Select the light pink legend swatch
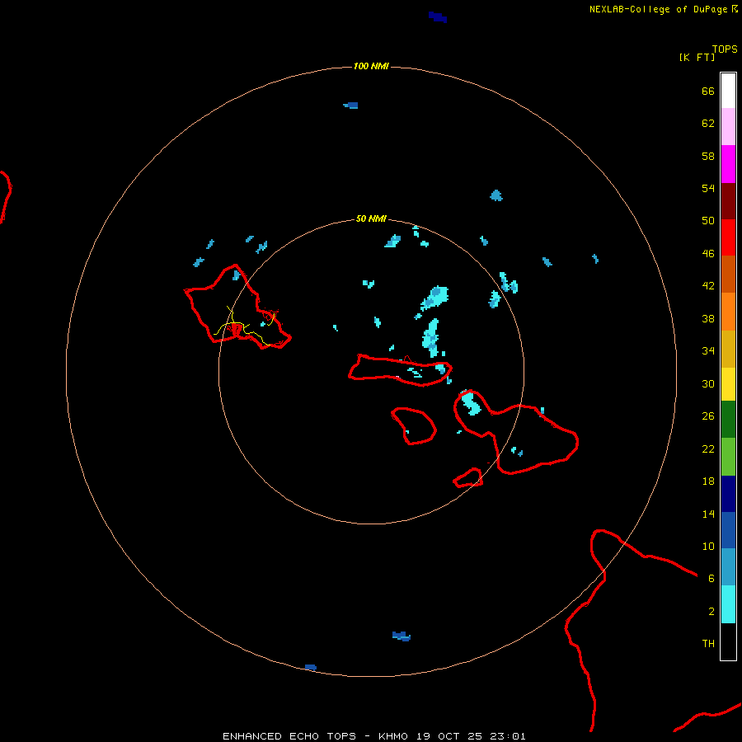 (x=728, y=127)
